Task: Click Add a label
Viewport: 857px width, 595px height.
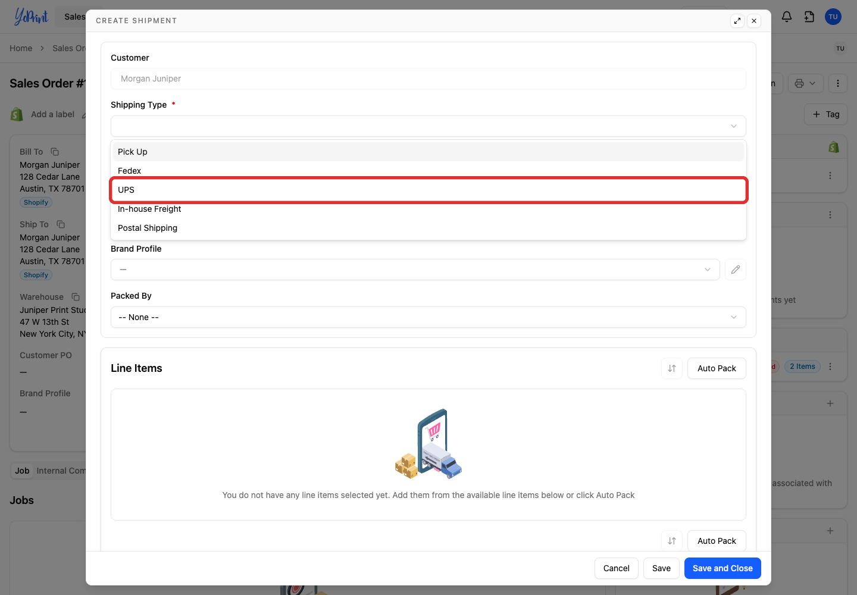Action: 52,114
